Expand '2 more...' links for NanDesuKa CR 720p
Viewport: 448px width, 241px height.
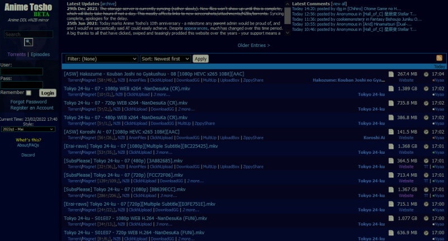pyautogui.click(x=186, y=109)
